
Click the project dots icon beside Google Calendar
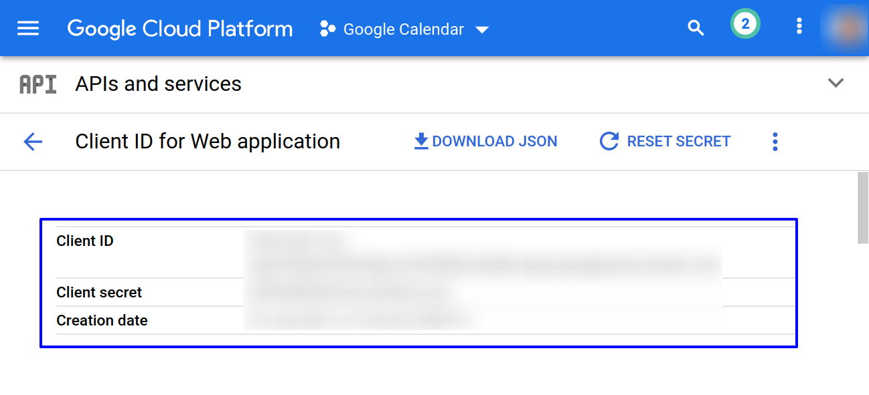(x=327, y=29)
